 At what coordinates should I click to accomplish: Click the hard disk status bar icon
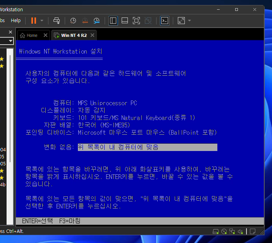[215, 231]
